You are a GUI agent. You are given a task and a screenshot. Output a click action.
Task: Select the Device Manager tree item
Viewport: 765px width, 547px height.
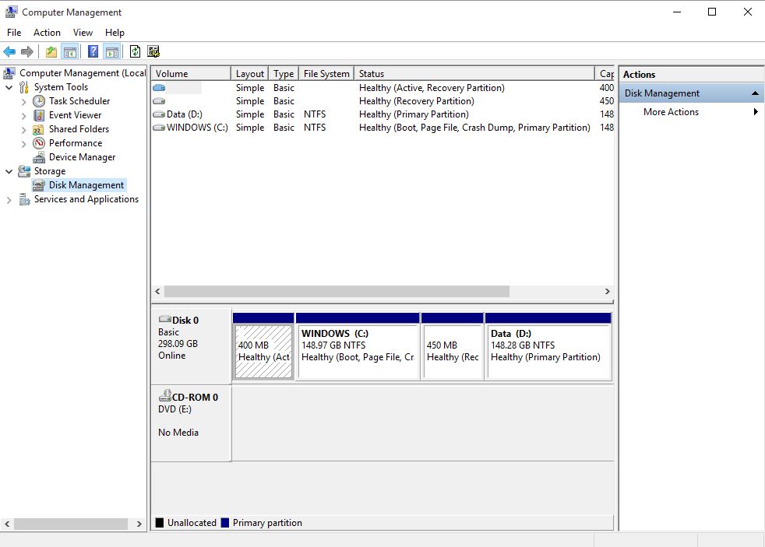coord(82,157)
